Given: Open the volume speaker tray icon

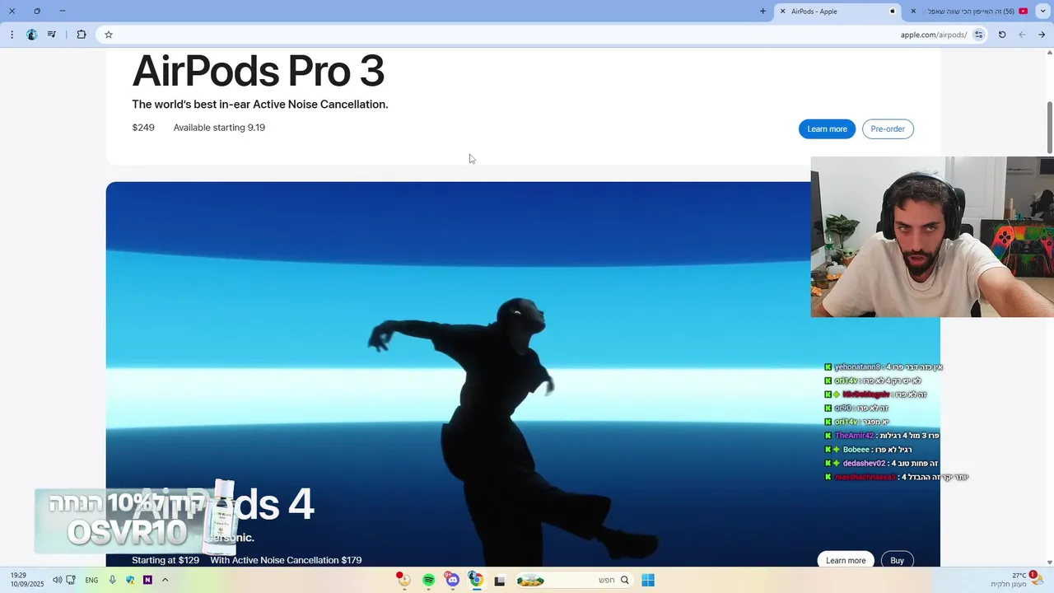Looking at the screenshot, I should (x=57, y=580).
